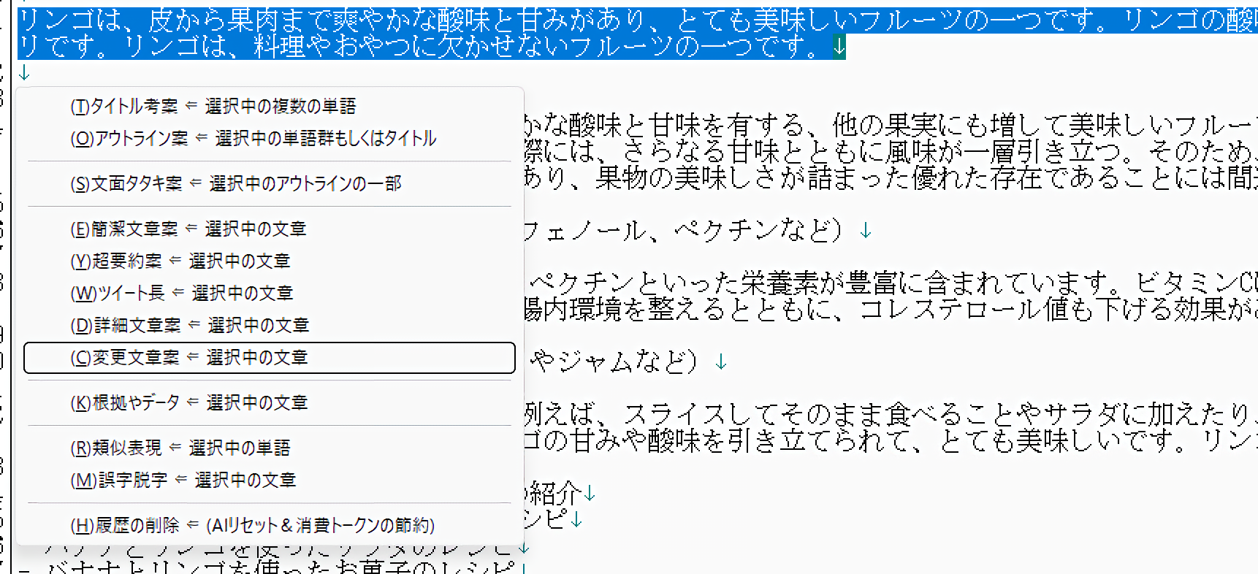This screenshot has width=1258, height=574.
Task: Activate the highlighted 変更文章案 entry
Action: click(188, 358)
